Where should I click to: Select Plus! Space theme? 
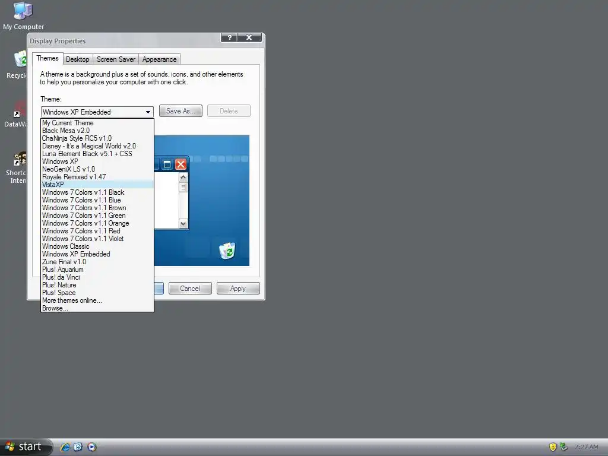tap(97, 293)
